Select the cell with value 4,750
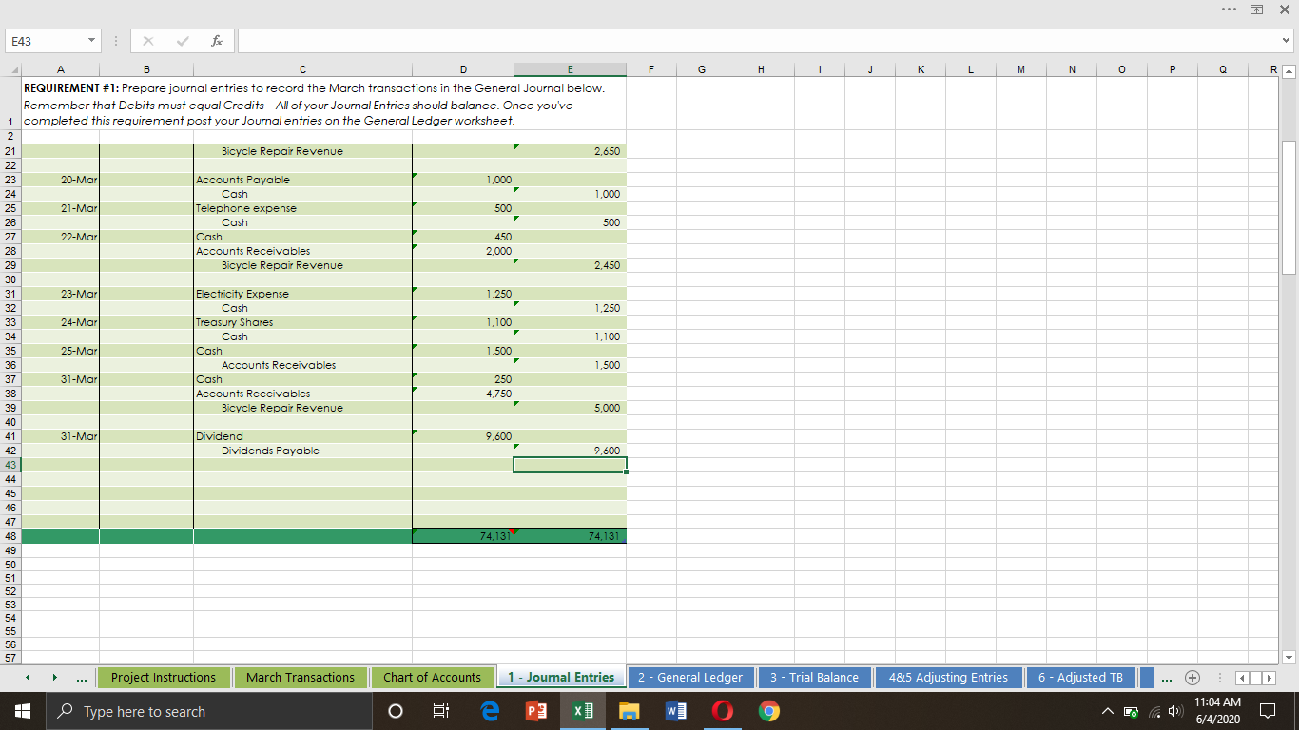The height and width of the screenshot is (730, 1299). point(463,394)
